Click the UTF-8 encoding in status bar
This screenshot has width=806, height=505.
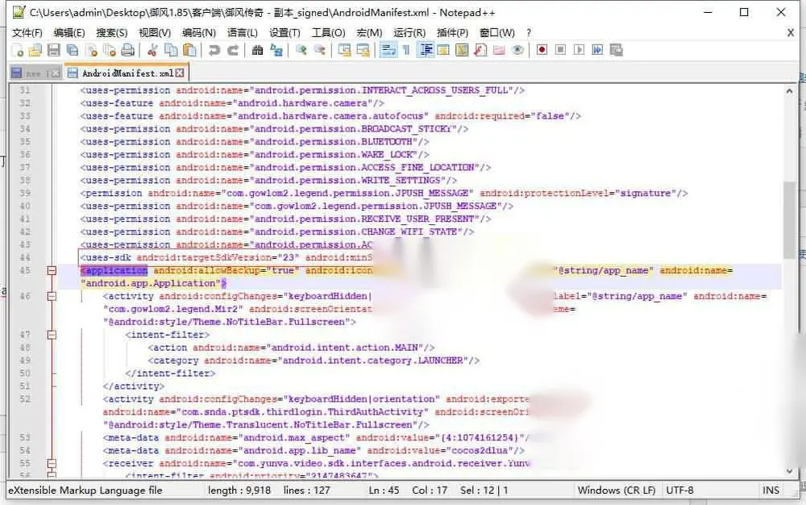pyautogui.click(x=679, y=490)
